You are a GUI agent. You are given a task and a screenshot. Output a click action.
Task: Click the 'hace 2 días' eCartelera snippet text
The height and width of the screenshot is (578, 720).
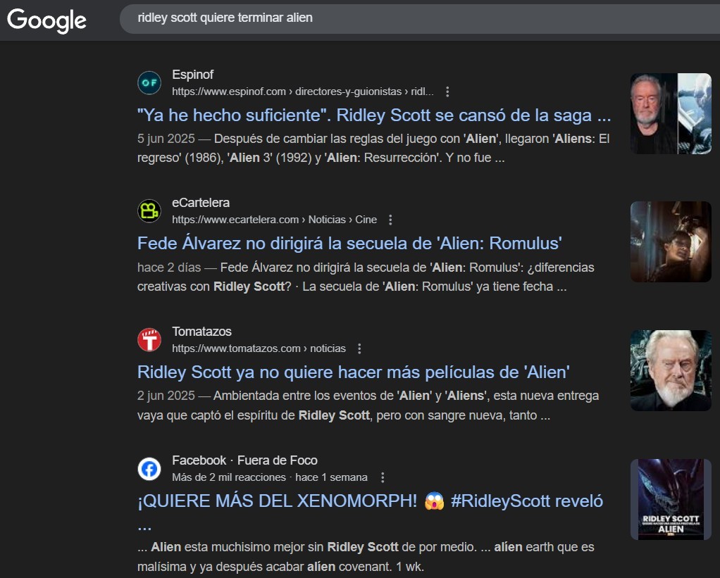366,277
